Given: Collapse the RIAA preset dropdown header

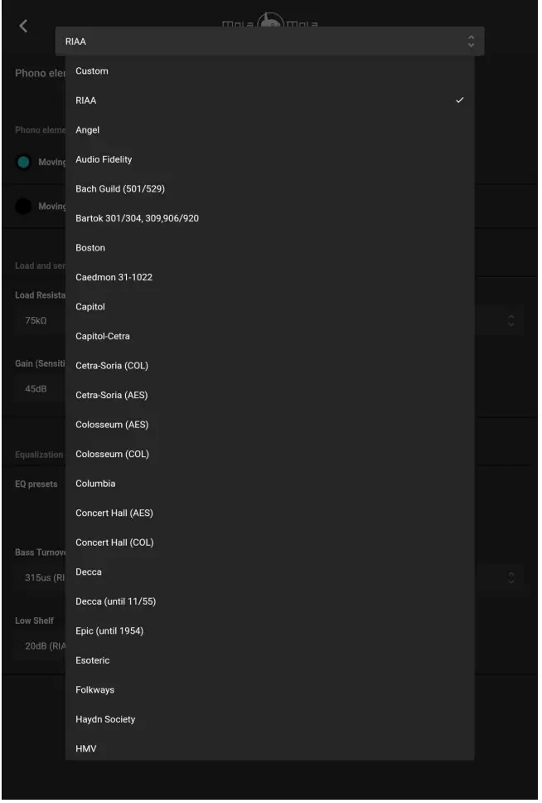Looking at the screenshot, I should click(x=269, y=41).
